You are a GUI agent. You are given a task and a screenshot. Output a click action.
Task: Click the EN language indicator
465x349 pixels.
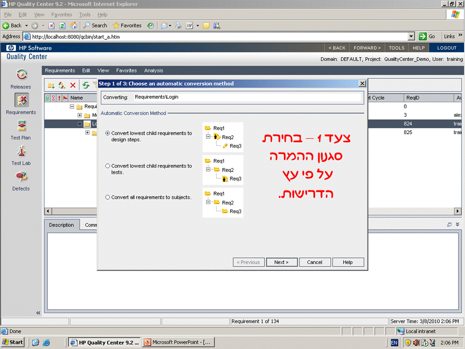(x=394, y=343)
